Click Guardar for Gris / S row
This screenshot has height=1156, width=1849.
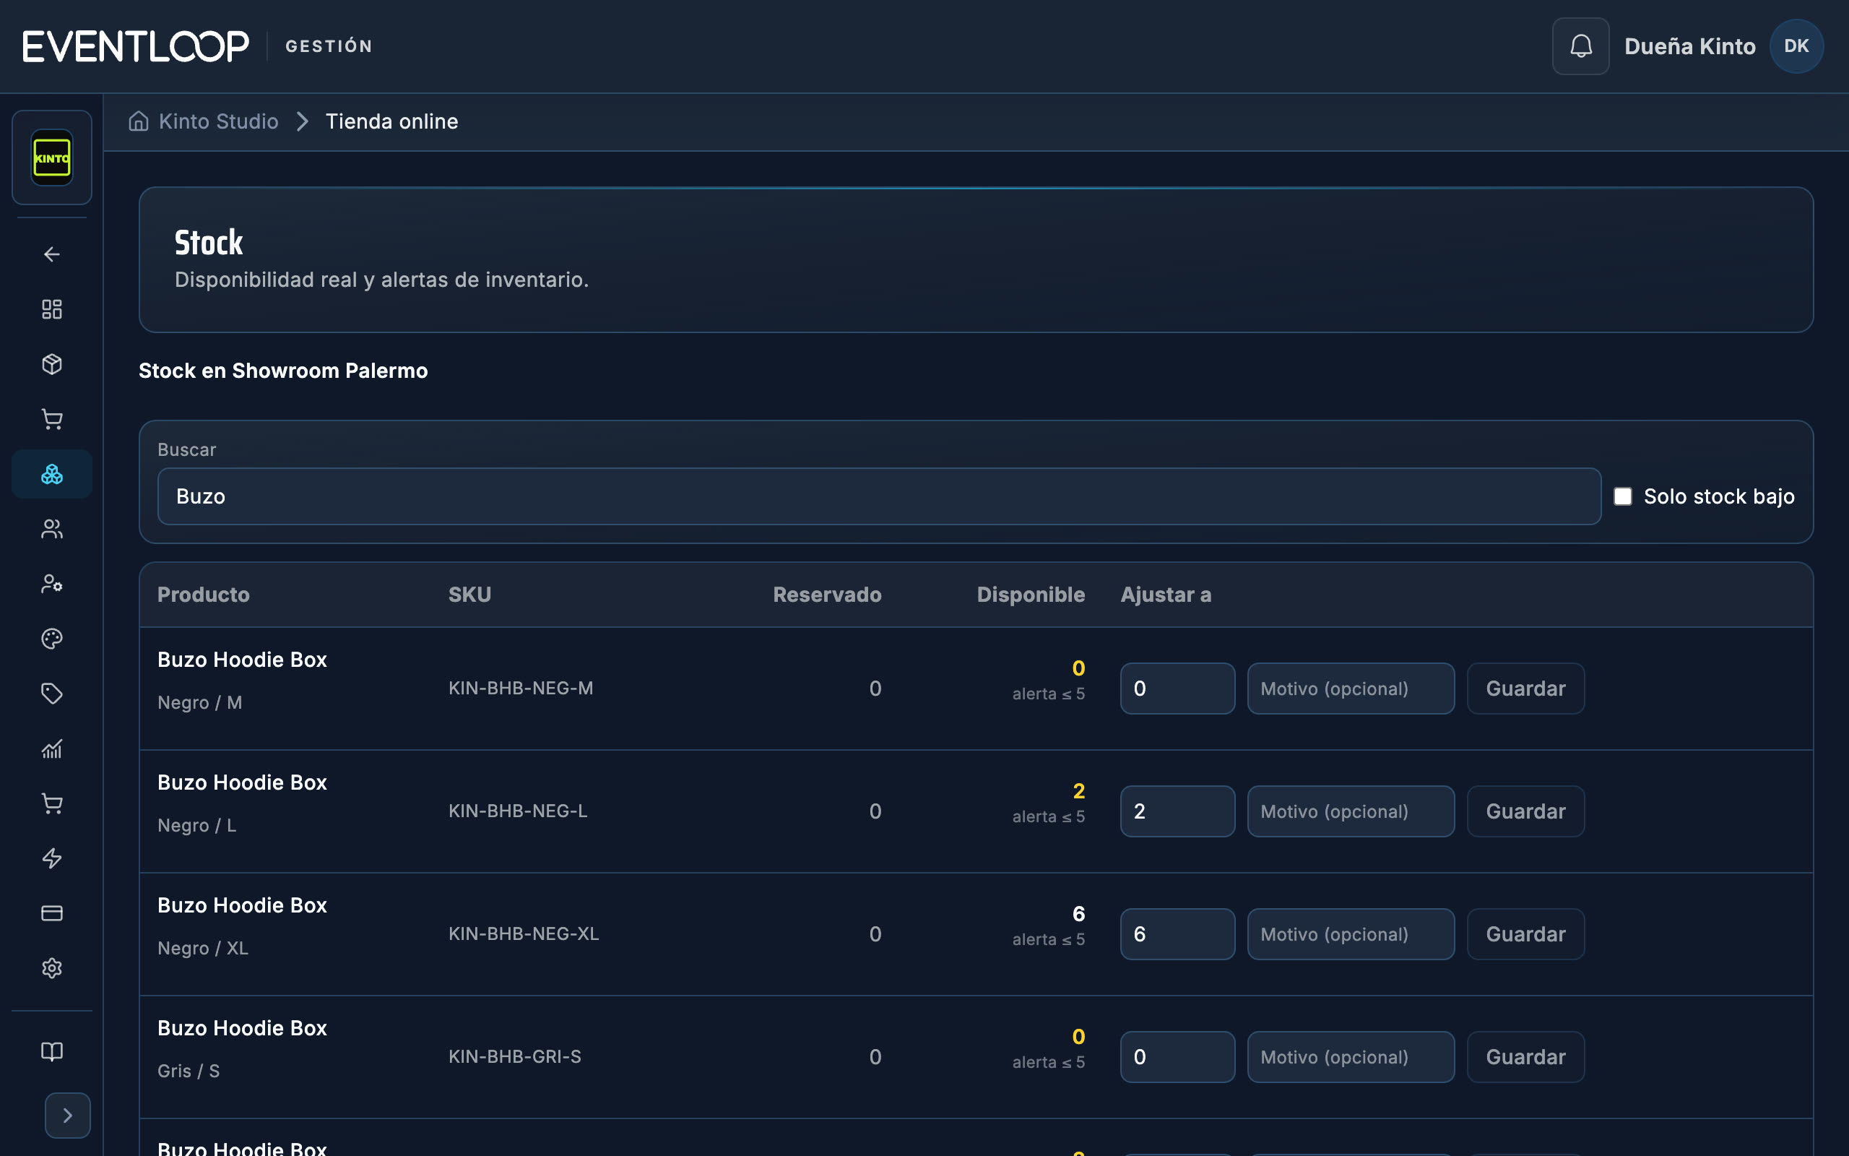coord(1526,1056)
